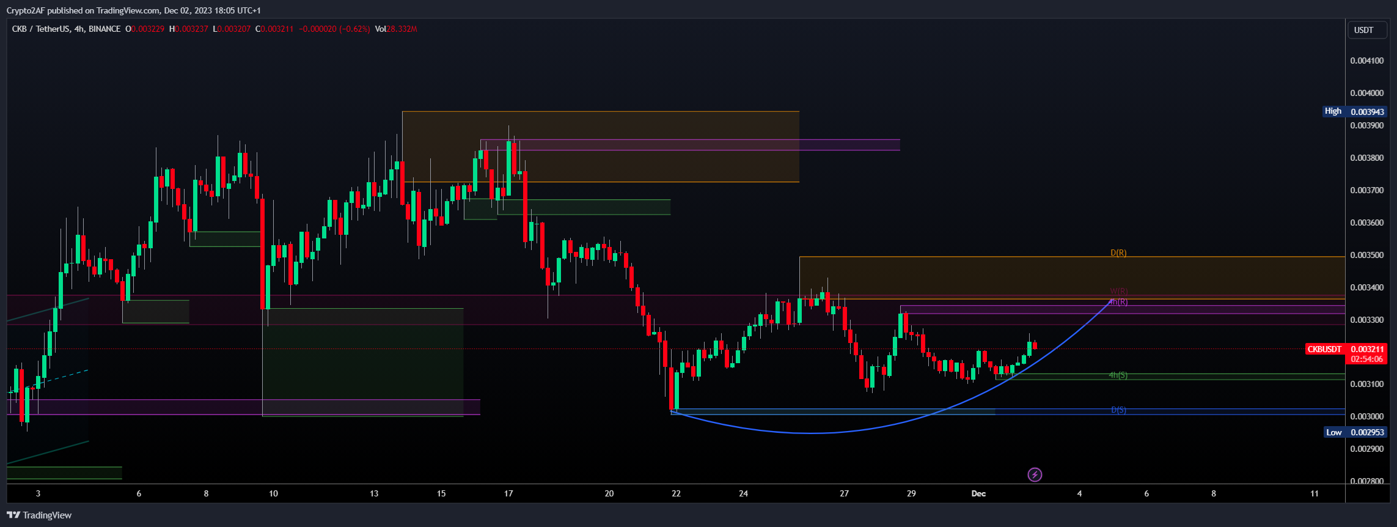This screenshot has height=527, width=1397.
Task: Select the D(S) support zone label
Action: click(1118, 410)
